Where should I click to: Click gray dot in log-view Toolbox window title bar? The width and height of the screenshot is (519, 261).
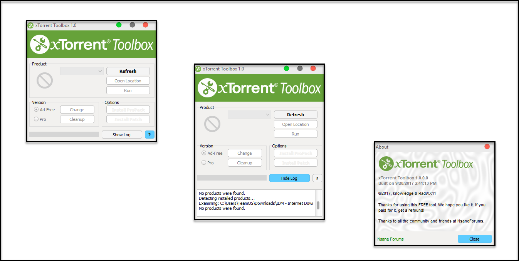click(300, 69)
